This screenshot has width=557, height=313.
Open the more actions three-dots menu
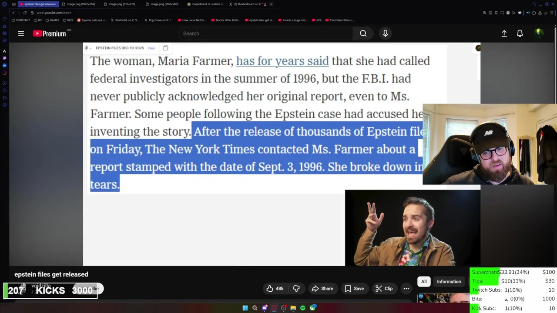(x=406, y=289)
